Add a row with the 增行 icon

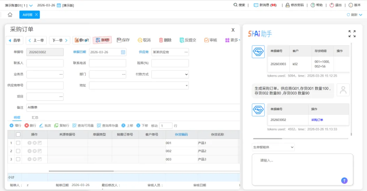(x=12, y=125)
